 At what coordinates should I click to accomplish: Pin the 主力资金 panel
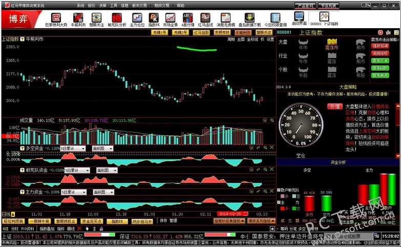[x=258, y=191]
